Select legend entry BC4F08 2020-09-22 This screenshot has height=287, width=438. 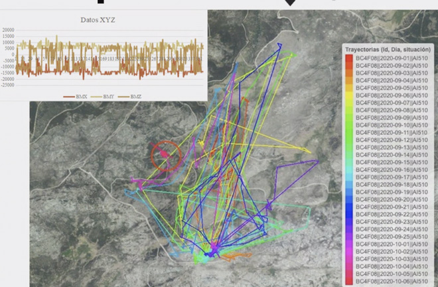point(392,215)
